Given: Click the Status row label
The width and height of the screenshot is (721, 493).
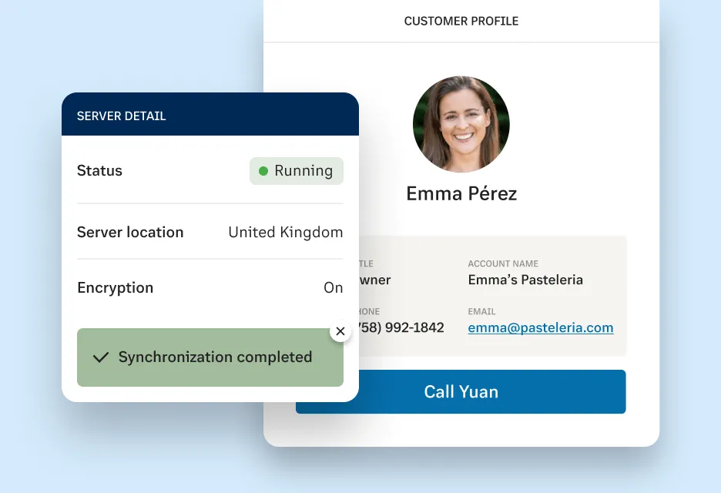Looking at the screenshot, I should pos(99,171).
